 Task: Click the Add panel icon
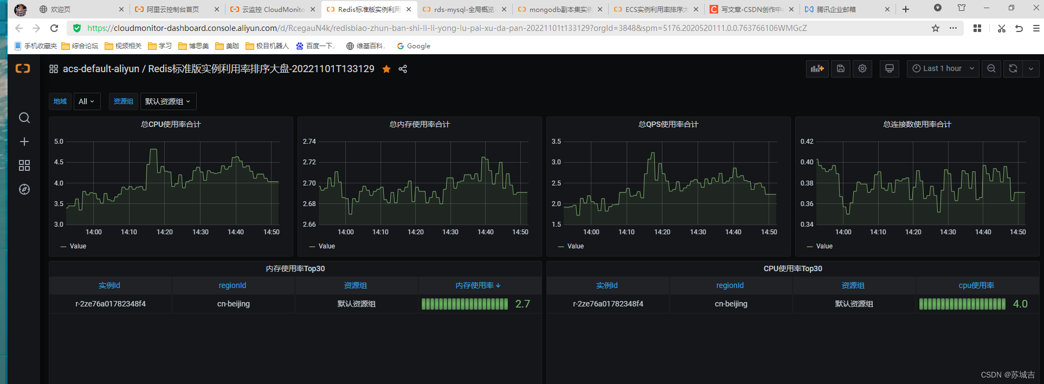point(817,68)
